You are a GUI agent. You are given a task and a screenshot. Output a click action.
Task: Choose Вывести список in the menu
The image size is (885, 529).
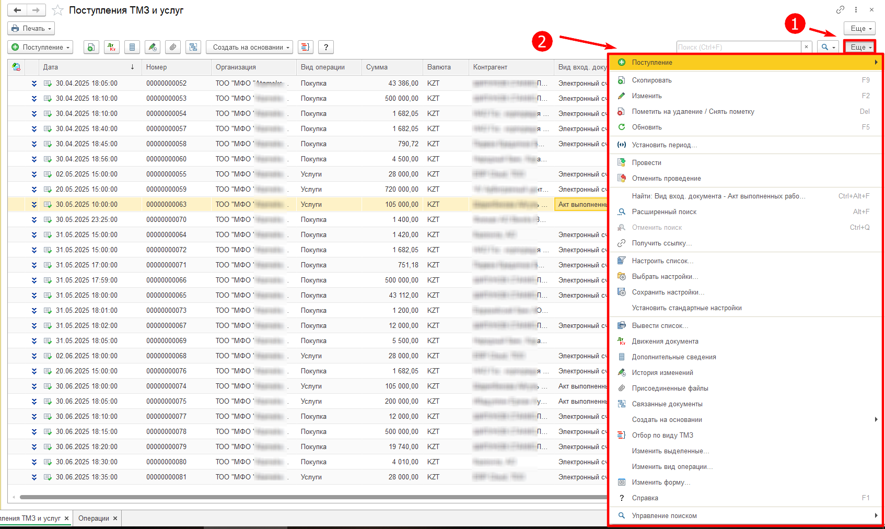[746, 325]
